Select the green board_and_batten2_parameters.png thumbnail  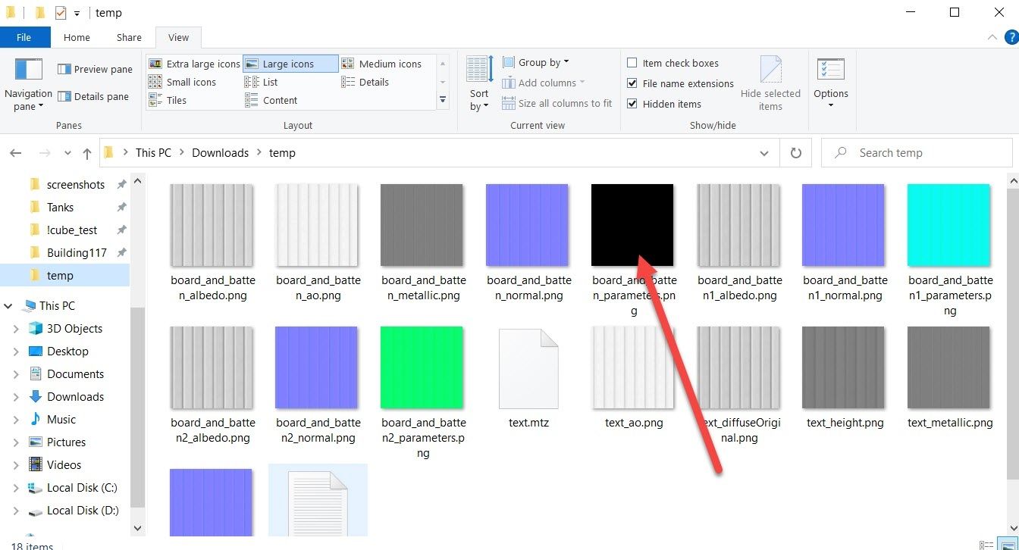click(x=422, y=367)
